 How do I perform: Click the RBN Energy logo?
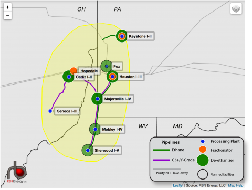[x=17, y=172]
